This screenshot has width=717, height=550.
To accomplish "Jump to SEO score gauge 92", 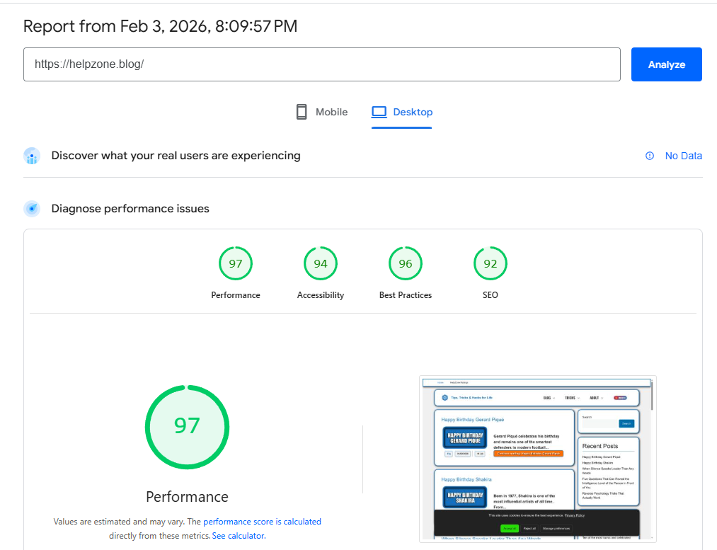I will pyautogui.click(x=491, y=263).
